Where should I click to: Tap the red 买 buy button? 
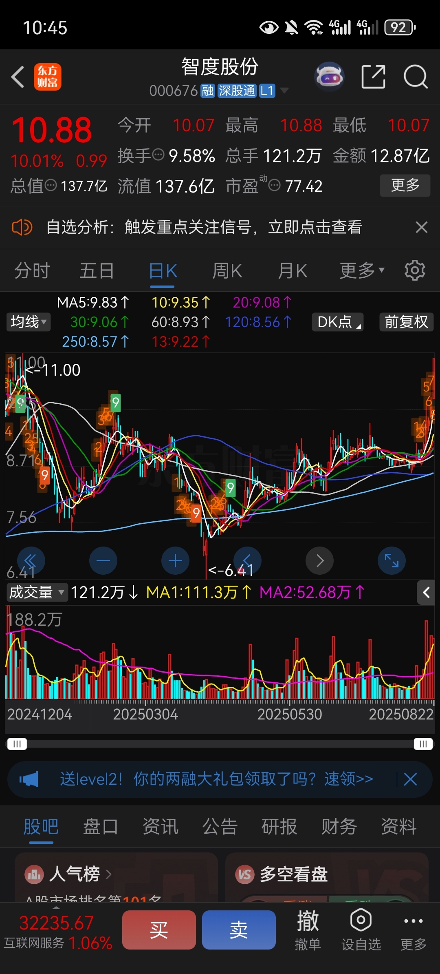(159, 930)
